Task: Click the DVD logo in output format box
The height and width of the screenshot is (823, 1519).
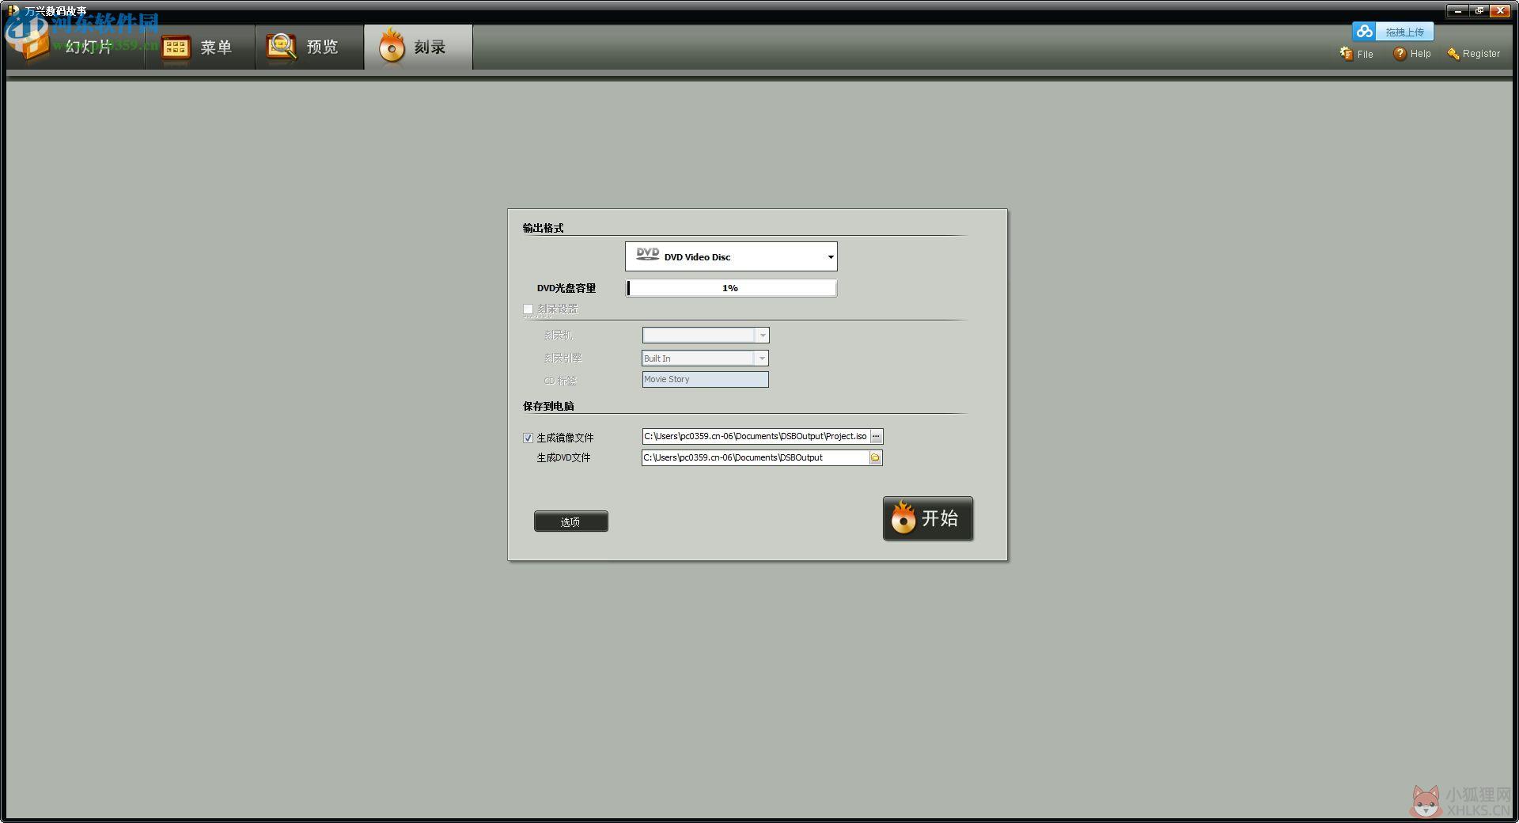Action: [647, 254]
